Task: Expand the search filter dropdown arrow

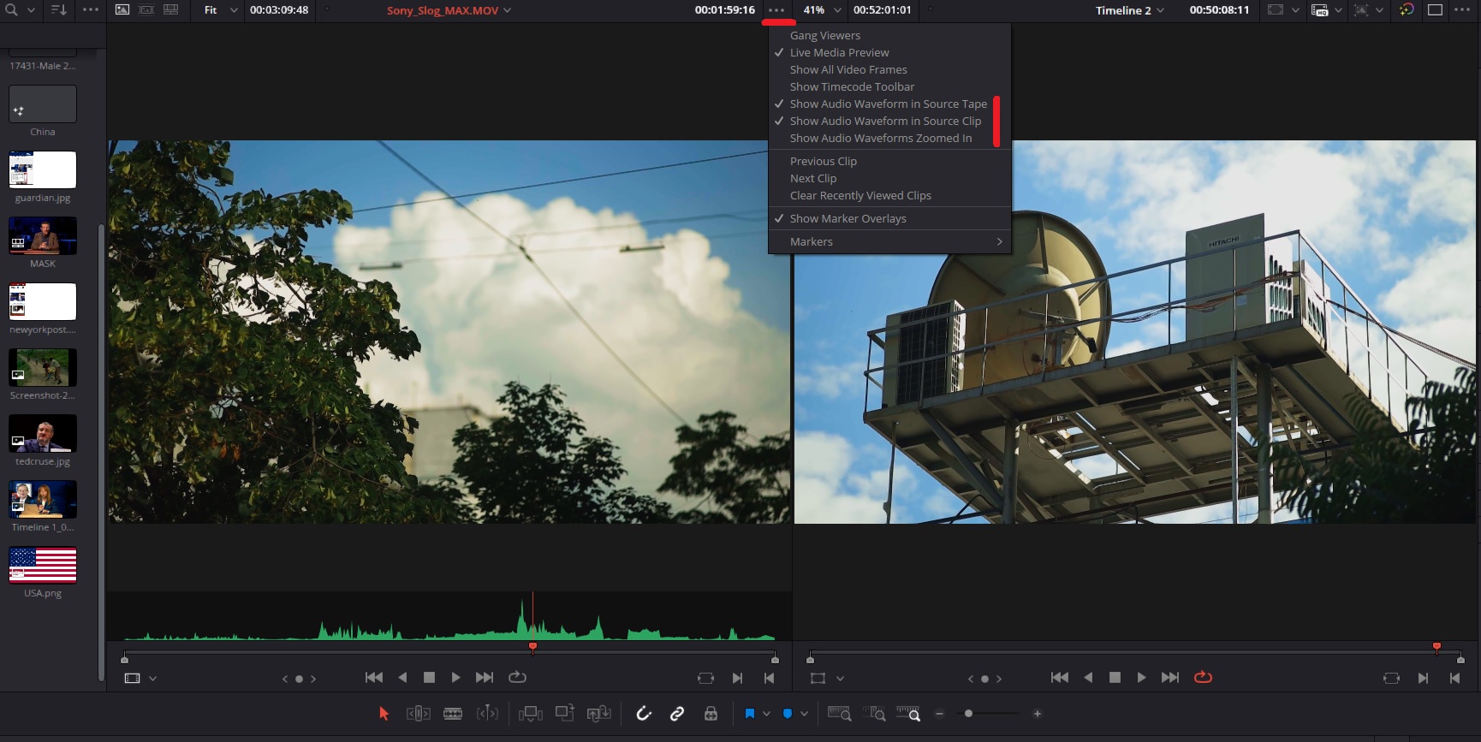Action: [32, 10]
